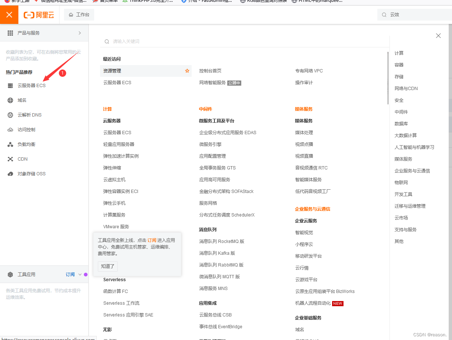Screen dimensions: 452x340
Task: Open 企业级分布式应用服务 EDAS
Action: 228,133
